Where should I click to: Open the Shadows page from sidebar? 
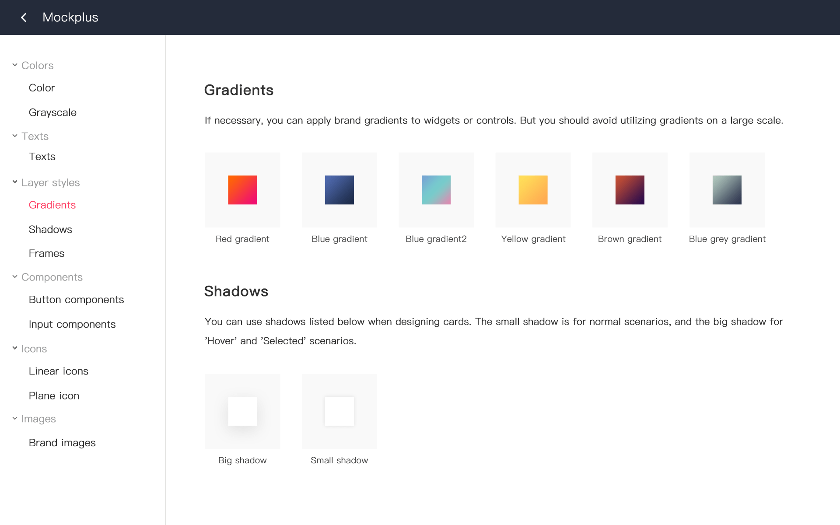point(50,229)
